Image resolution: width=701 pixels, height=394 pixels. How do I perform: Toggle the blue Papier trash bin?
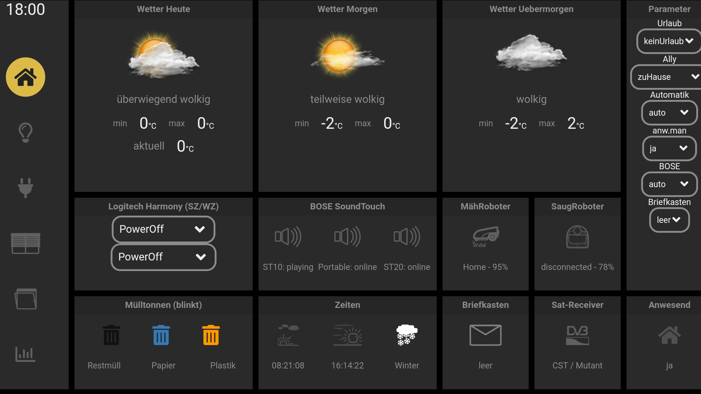[x=161, y=335]
